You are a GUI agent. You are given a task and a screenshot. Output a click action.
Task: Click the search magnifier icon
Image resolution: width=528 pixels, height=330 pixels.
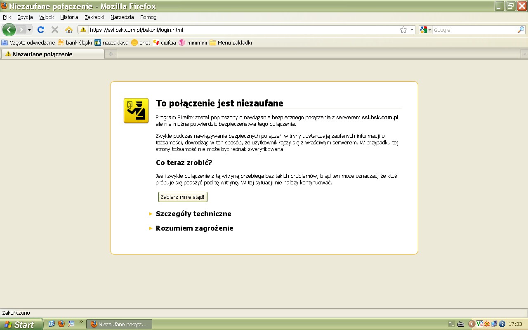tap(521, 30)
